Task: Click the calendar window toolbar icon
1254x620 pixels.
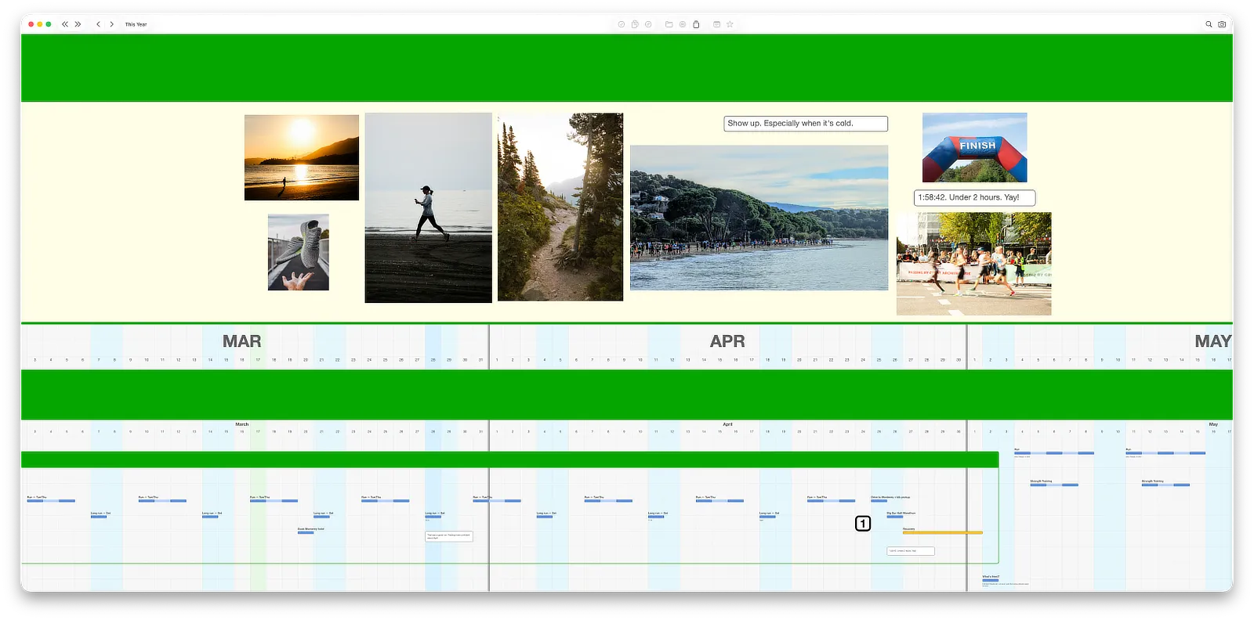Action: [716, 24]
